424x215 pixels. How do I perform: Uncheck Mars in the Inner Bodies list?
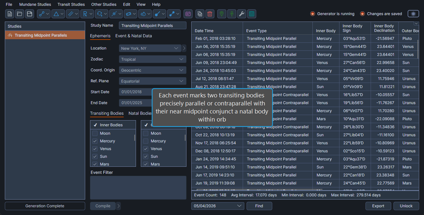(x=95, y=164)
